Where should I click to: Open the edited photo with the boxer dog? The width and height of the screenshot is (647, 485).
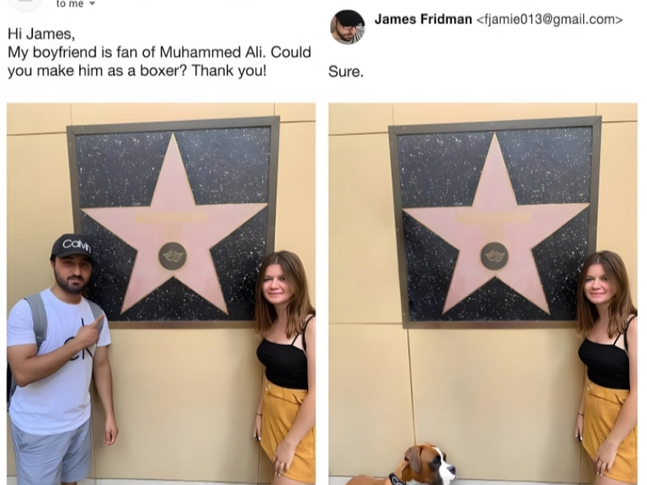point(483,293)
